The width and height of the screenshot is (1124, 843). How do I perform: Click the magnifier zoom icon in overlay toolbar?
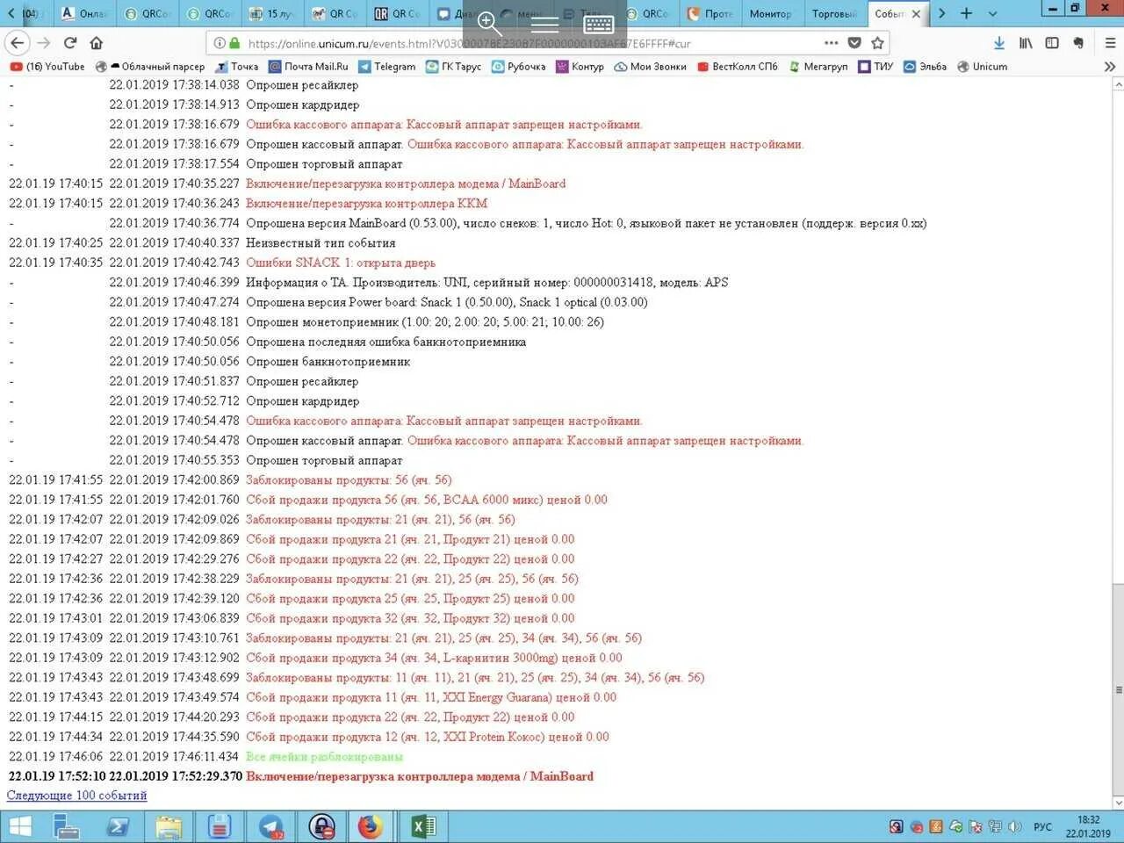489,24
